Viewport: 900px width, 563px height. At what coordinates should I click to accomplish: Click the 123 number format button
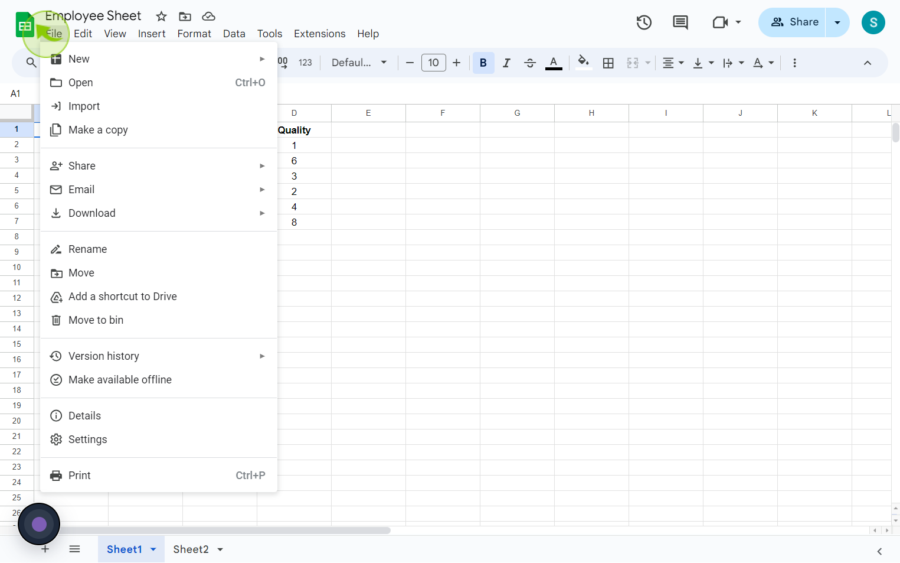305,63
